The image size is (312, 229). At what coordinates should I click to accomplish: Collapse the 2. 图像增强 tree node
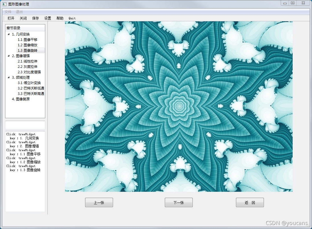pos(9,56)
